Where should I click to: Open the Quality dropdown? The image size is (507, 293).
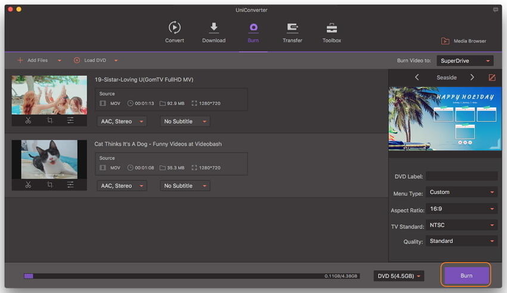click(x=462, y=241)
